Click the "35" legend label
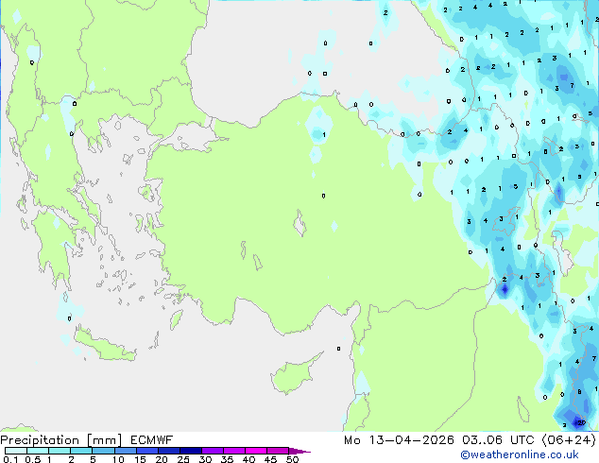Screen dimensions: 599x463 [x=227, y=459]
